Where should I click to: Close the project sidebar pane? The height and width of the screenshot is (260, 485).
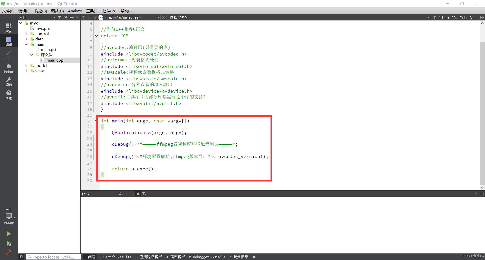point(77,17)
